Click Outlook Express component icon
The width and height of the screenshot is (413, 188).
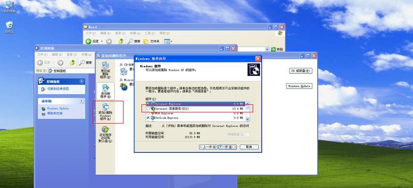tap(152, 117)
